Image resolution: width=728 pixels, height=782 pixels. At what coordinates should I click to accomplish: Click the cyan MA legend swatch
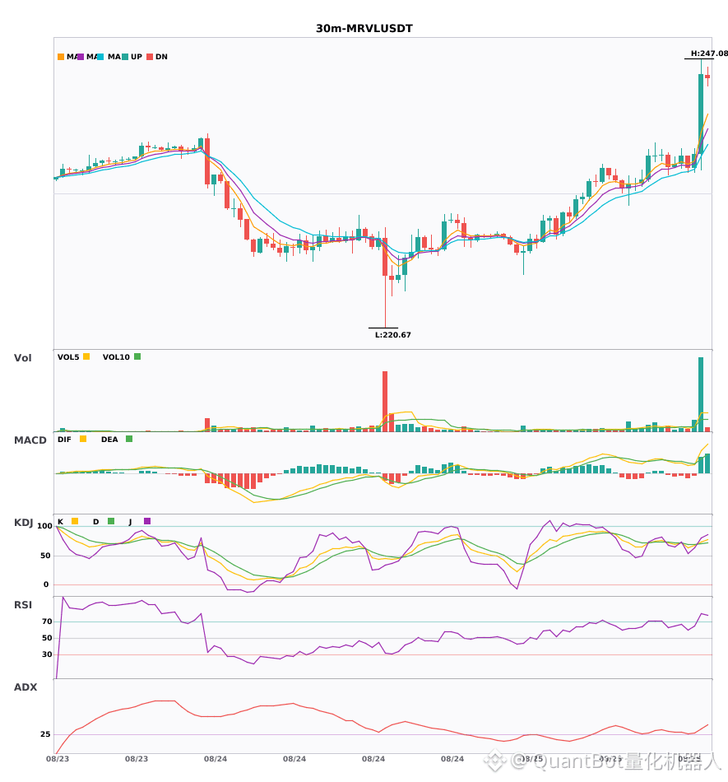pyautogui.click(x=100, y=57)
